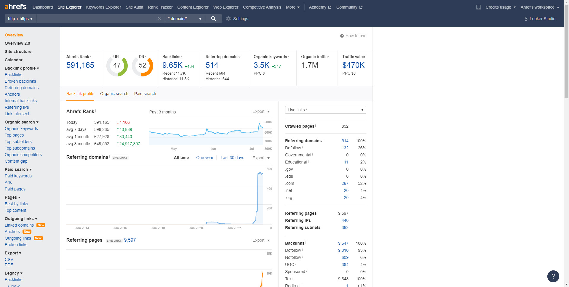Screen dimensions: 569x287
Task: Collapse Organic search sidebar section
Action: (21, 122)
